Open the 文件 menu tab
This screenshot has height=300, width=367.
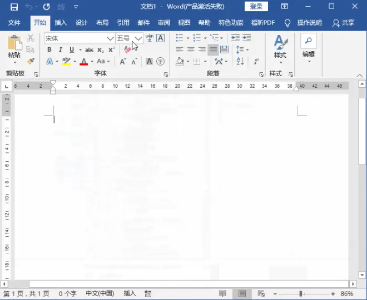pos(14,23)
